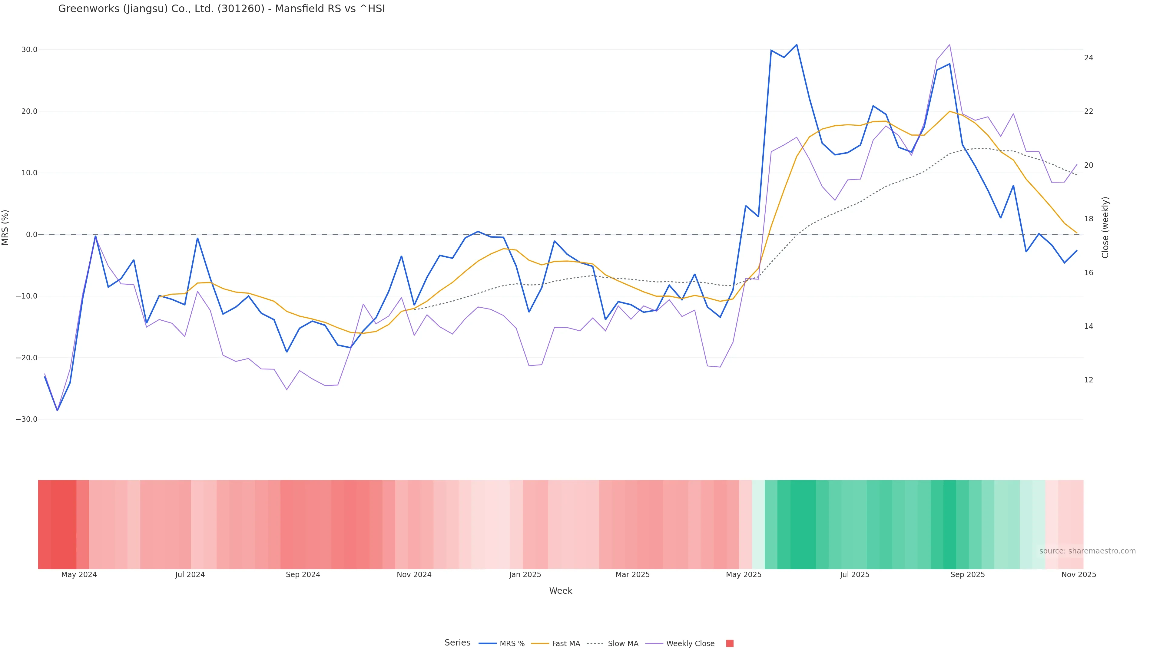The image size is (1163, 654).
Task: Open the sharemaestro.com source link
Action: [1087, 551]
